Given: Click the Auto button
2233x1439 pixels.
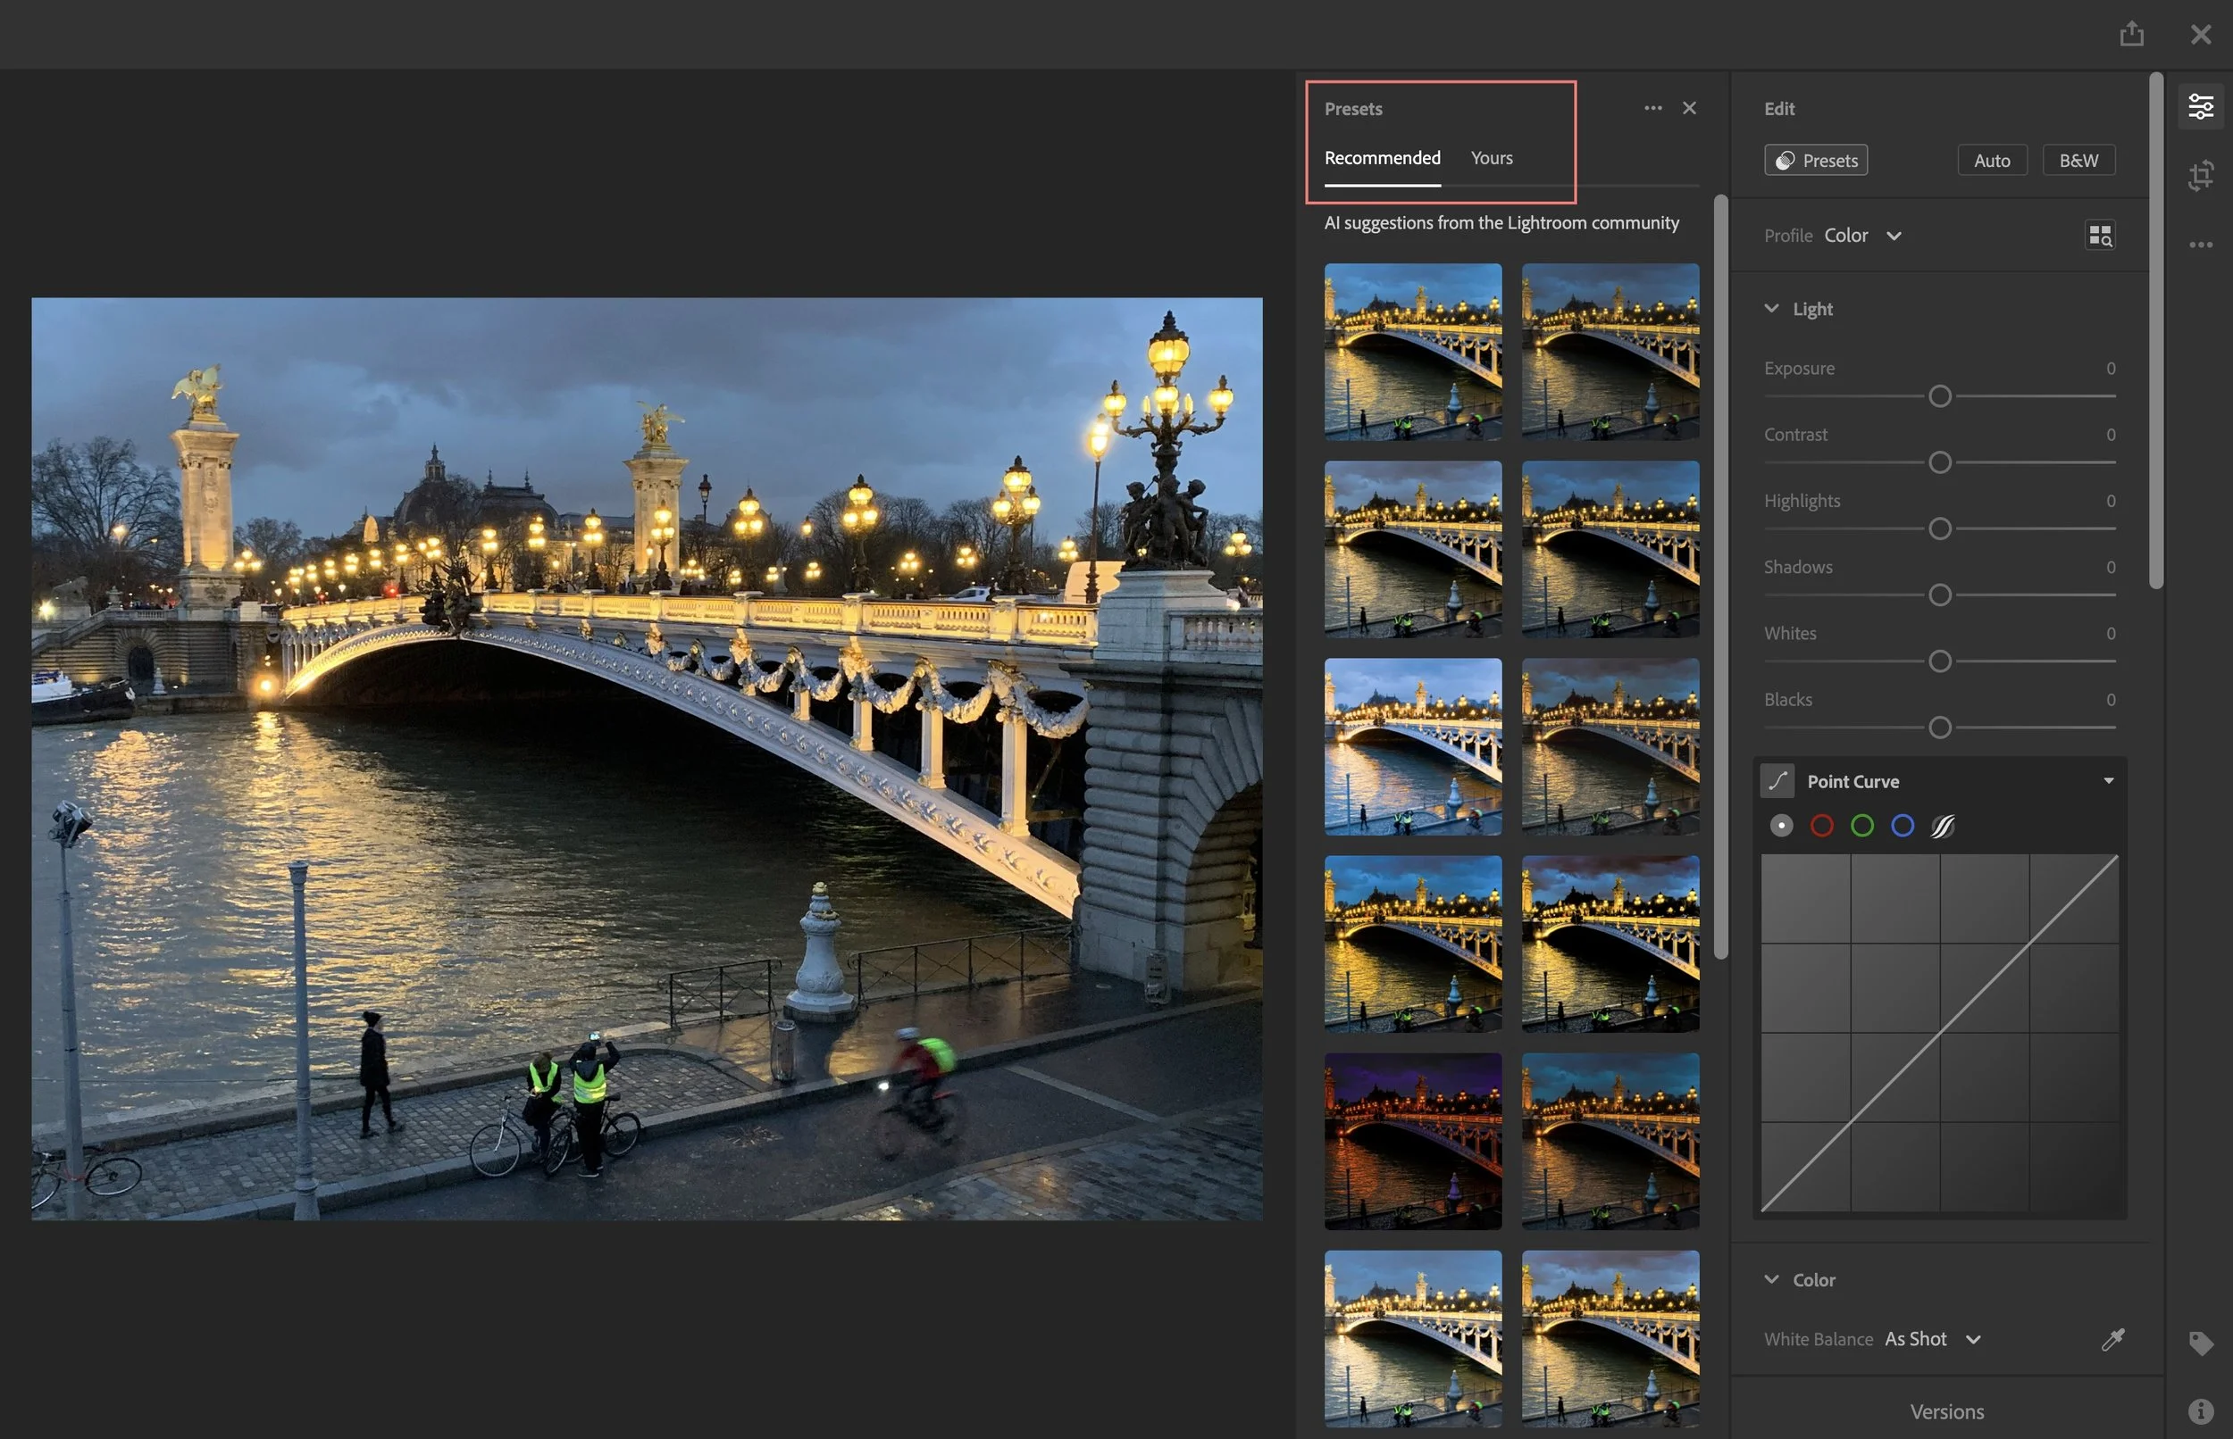Looking at the screenshot, I should pyautogui.click(x=1991, y=161).
